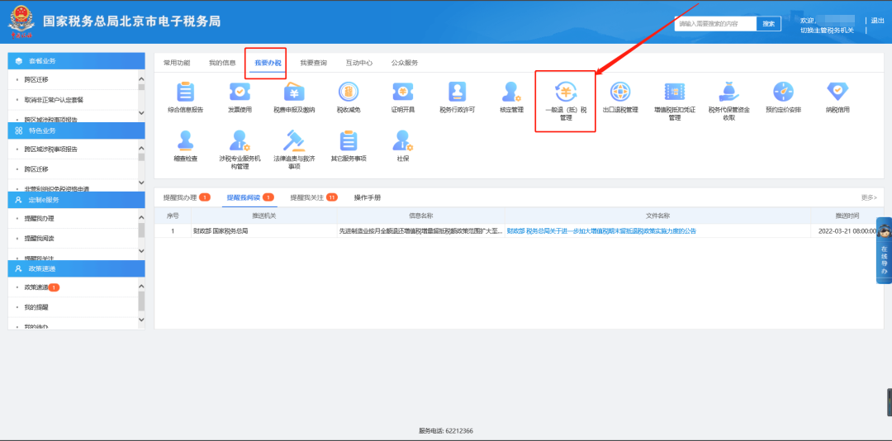Open the 税收减免 icon
892x441 pixels.
click(349, 92)
